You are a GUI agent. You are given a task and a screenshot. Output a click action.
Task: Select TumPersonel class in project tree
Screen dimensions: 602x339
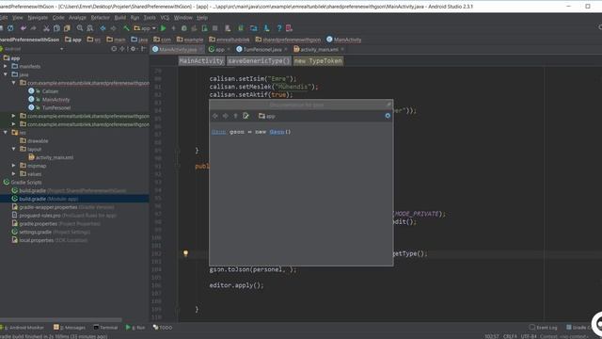(56, 107)
